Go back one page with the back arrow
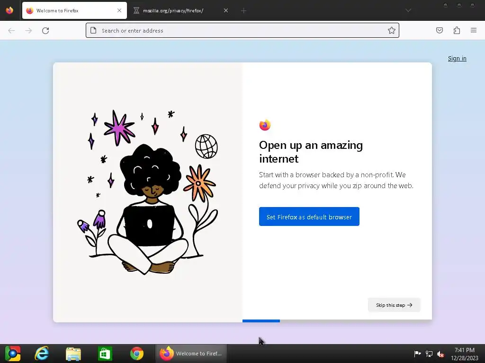485x363 pixels. tap(11, 31)
